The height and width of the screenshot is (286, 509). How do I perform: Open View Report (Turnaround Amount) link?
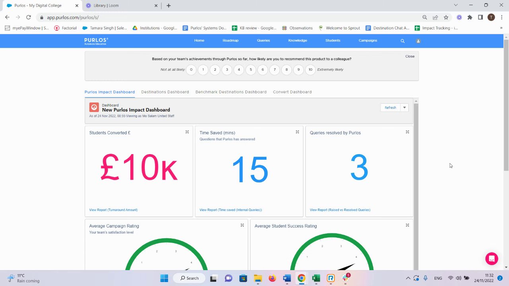coord(113,210)
